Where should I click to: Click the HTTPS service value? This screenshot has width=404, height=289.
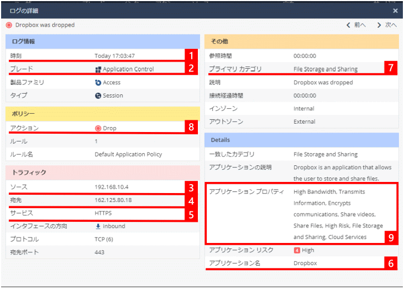click(x=103, y=213)
